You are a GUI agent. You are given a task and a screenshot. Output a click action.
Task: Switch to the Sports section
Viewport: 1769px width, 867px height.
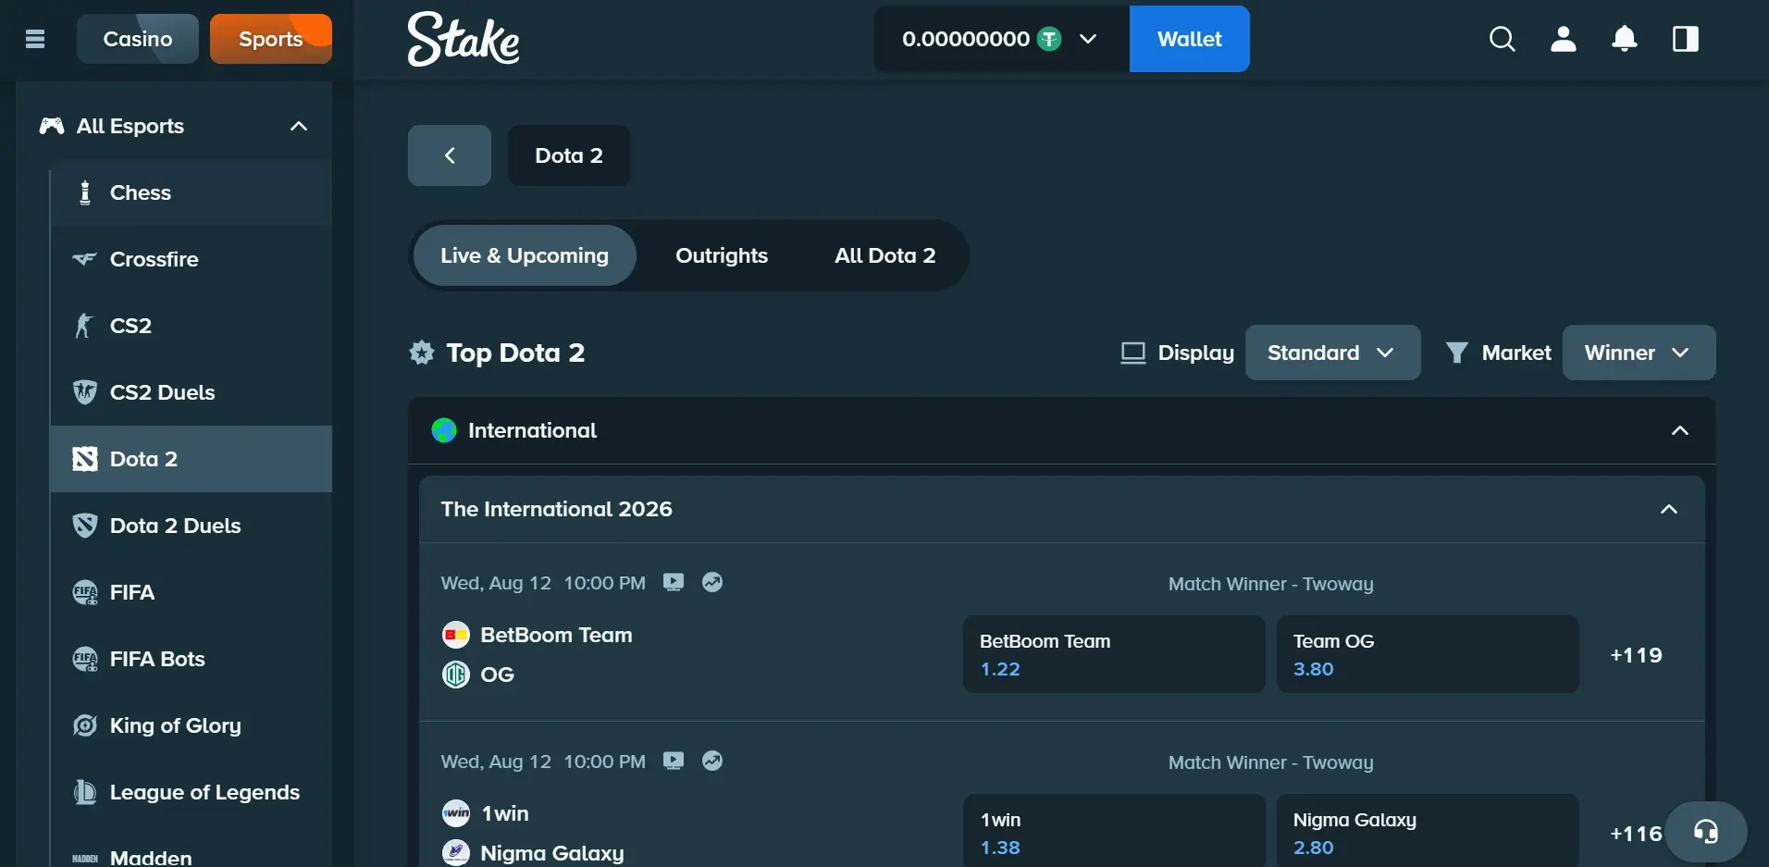(x=271, y=39)
